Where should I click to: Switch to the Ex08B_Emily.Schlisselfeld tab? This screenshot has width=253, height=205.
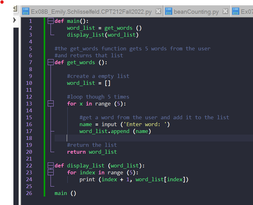pyautogui.click(x=90, y=11)
